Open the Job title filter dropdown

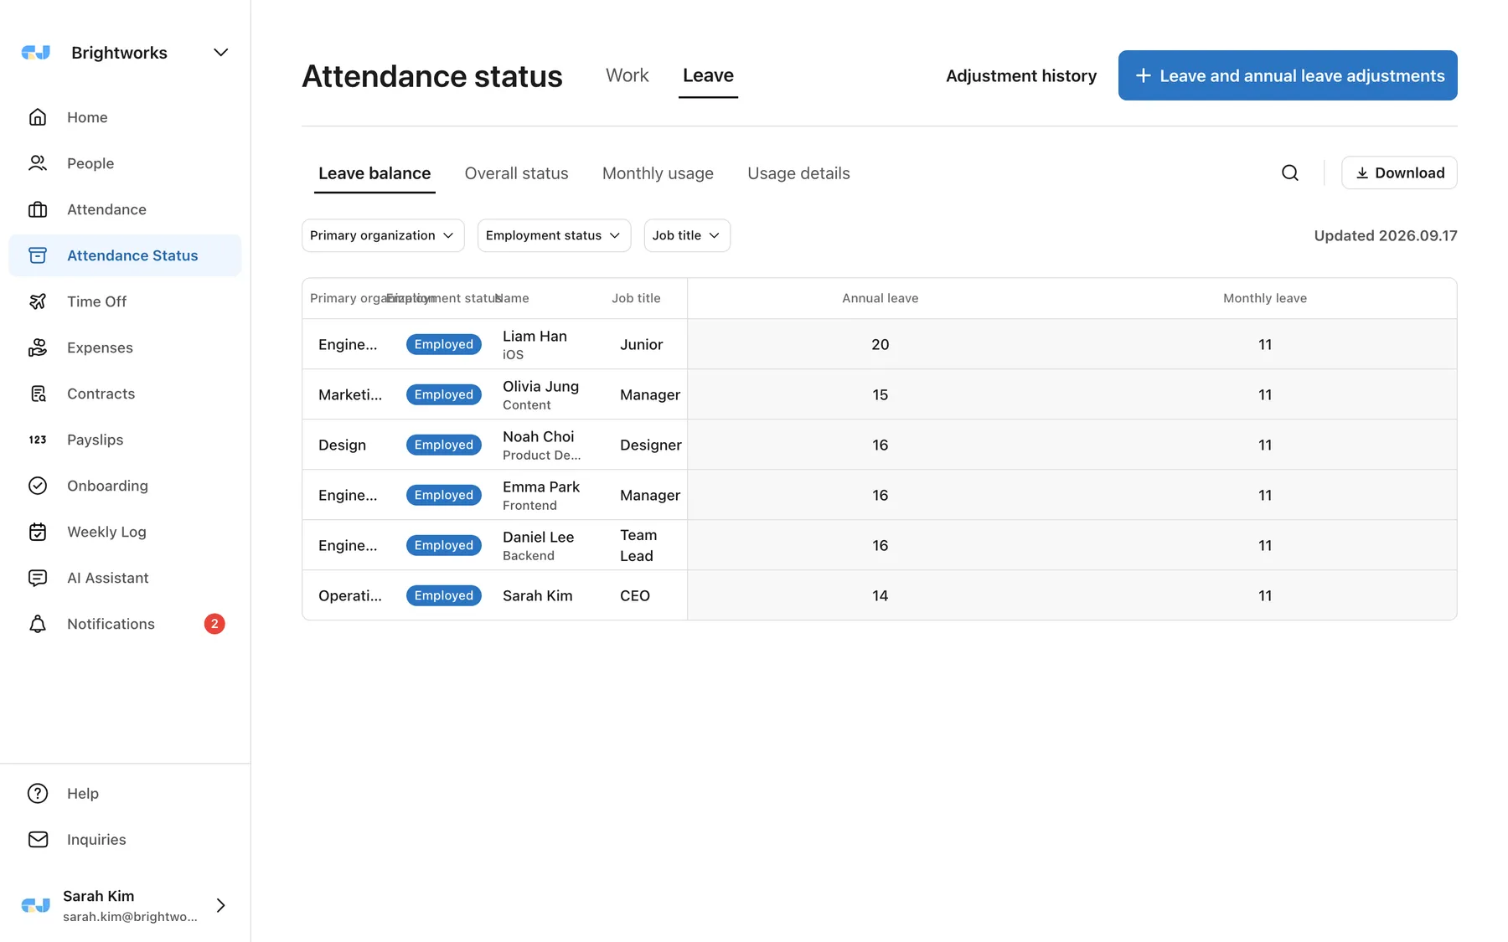point(687,235)
